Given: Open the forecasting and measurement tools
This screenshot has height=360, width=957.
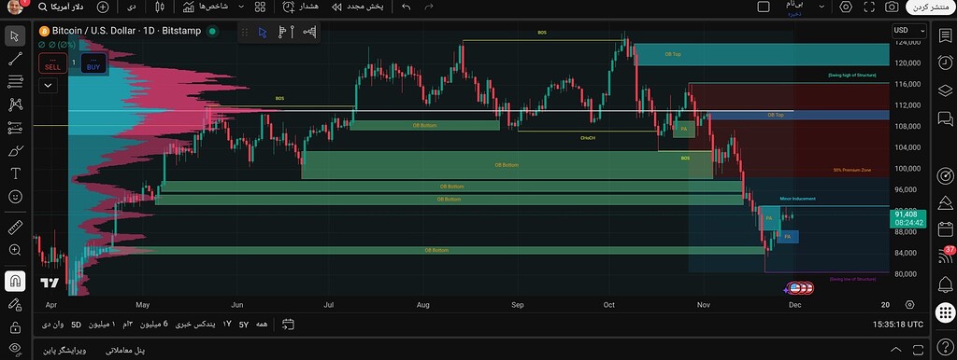Looking at the screenshot, I should point(15,128).
